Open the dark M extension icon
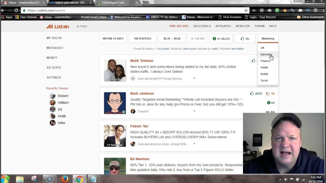Viewport: 326px width, 183px height. [x=262, y=10]
